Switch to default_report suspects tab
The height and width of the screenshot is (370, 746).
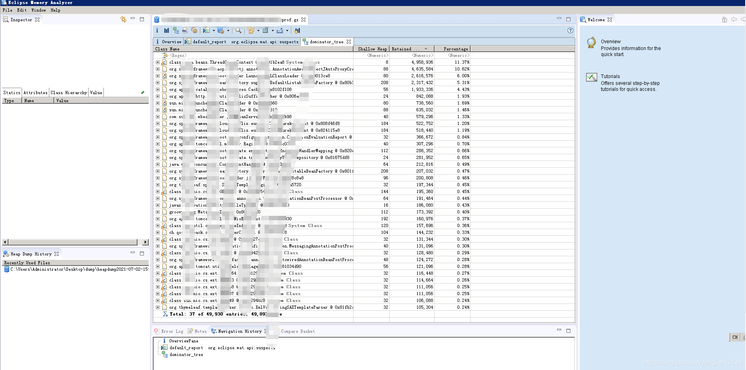point(242,42)
